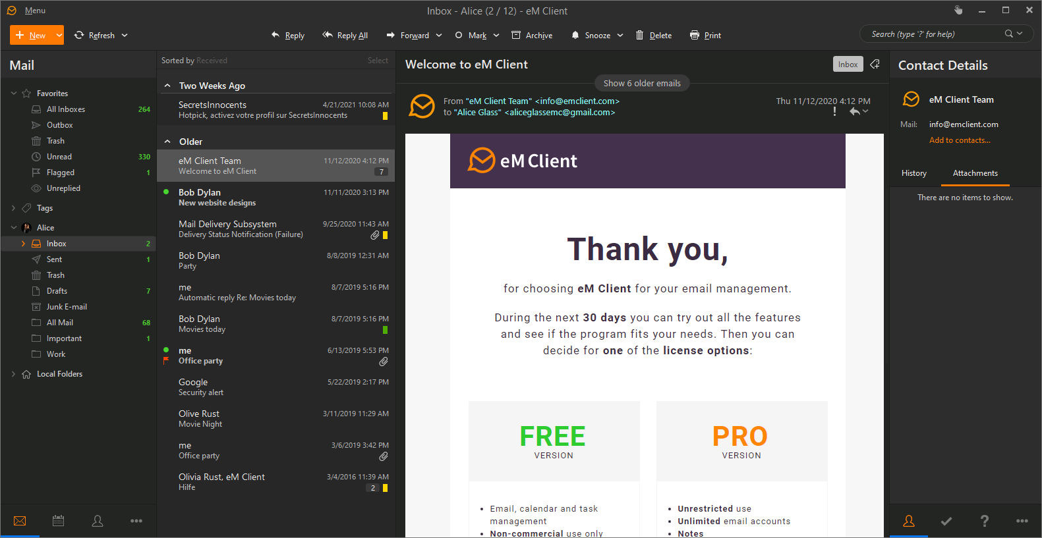Image resolution: width=1042 pixels, height=538 pixels.
Task: Open the Google Security alert email
Action: coord(276,387)
